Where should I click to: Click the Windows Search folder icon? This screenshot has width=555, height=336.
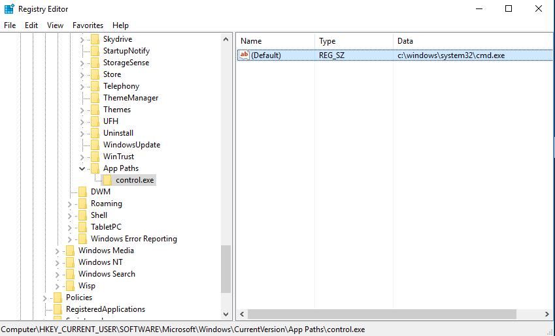pyautogui.click(x=70, y=274)
